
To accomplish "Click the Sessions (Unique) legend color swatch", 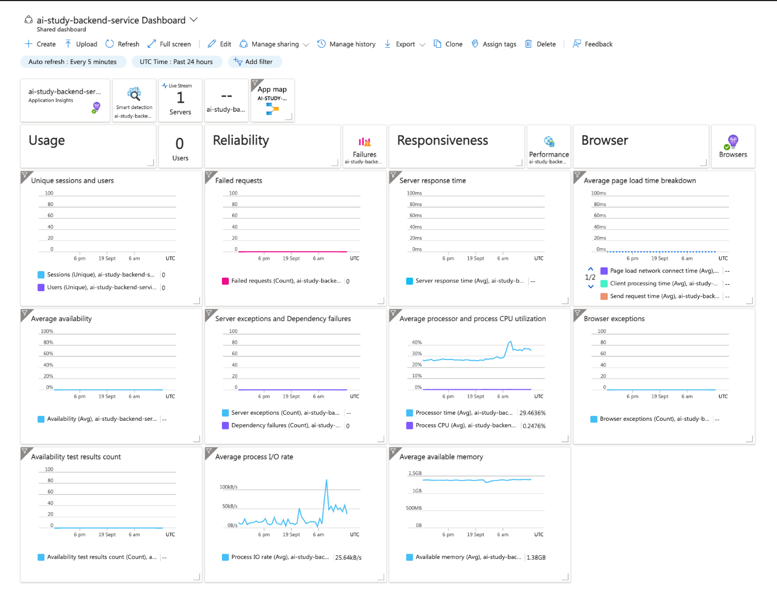I will (41, 275).
